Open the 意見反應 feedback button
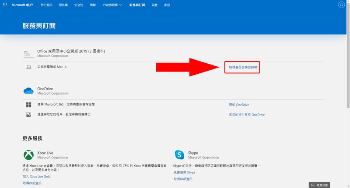The height and width of the screenshot is (188, 350). click(319, 185)
